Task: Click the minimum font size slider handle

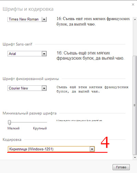Action: pyautogui.click(x=9, y=122)
